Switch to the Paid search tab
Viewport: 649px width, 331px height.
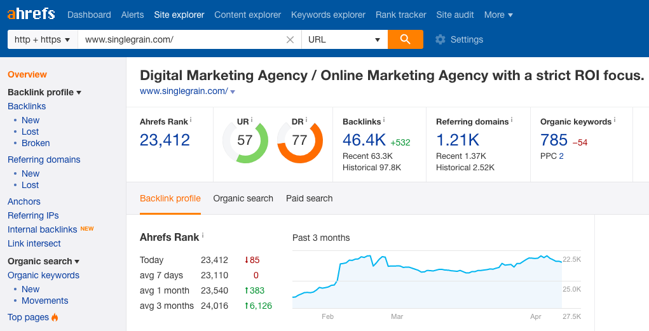309,199
